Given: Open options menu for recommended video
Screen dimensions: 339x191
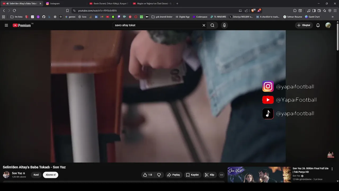Looking at the screenshot, I should click(332, 169).
